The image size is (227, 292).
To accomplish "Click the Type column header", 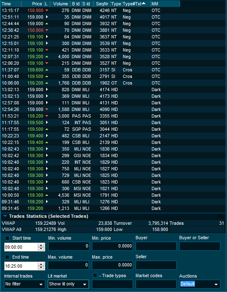I will (x=116, y=4).
